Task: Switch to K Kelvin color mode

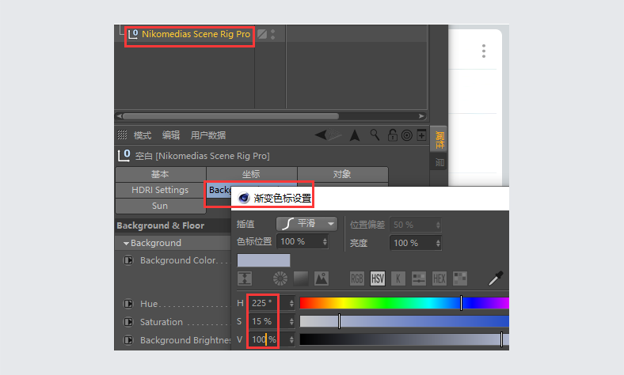Action: (x=398, y=278)
